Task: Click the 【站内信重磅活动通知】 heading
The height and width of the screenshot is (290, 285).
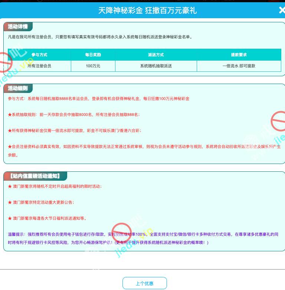Action: 35,176
